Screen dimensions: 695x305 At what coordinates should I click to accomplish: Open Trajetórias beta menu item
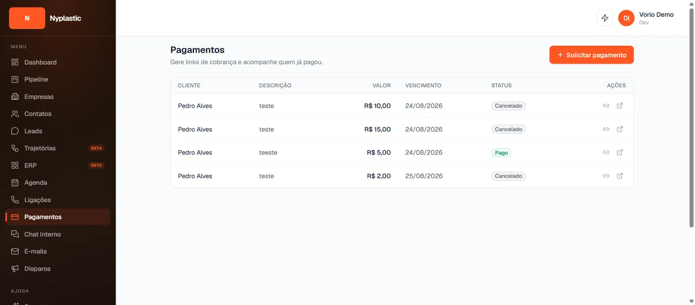point(58,148)
